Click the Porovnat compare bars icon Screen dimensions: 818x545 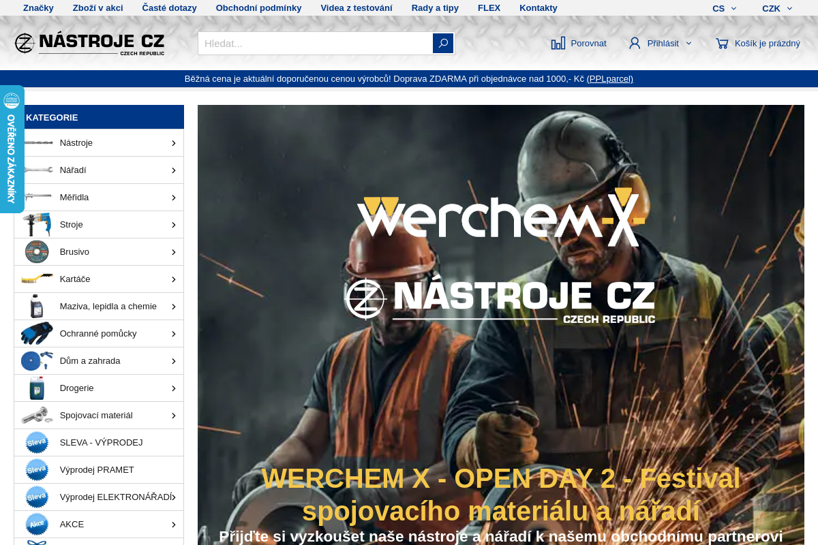[x=558, y=43]
